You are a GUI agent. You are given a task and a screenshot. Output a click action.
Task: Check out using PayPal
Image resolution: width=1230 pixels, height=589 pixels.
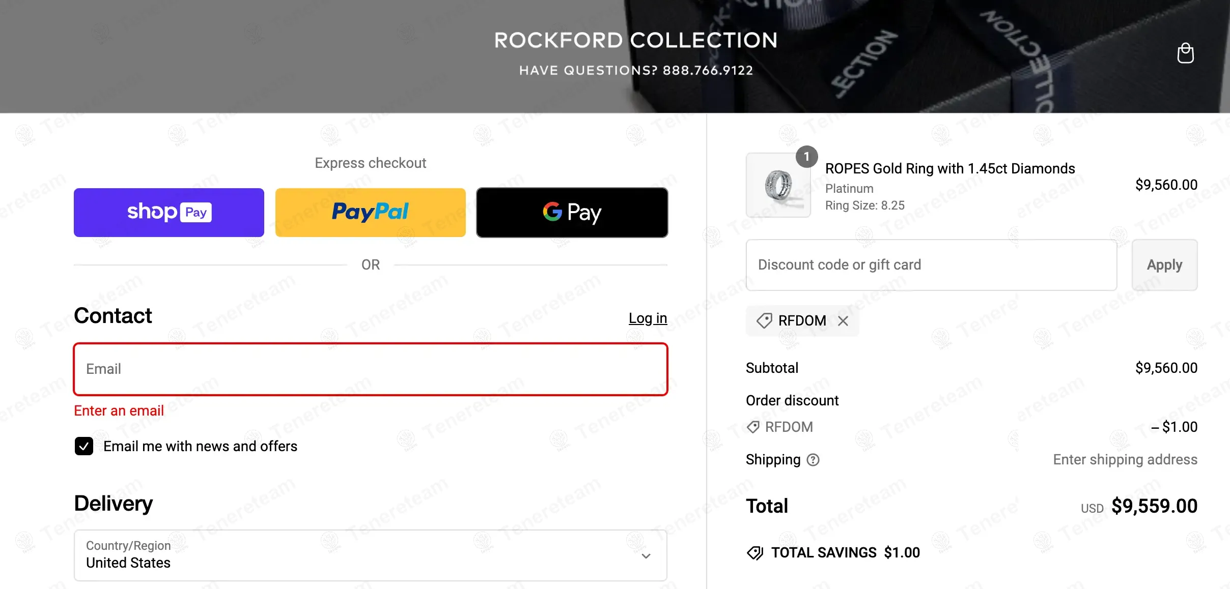pos(370,213)
